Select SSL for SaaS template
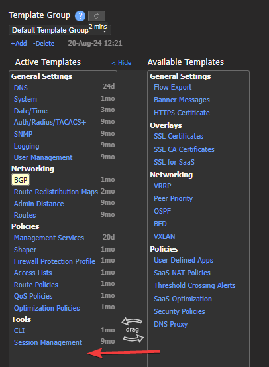269x367 pixels. pyautogui.click(x=174, y=162)
